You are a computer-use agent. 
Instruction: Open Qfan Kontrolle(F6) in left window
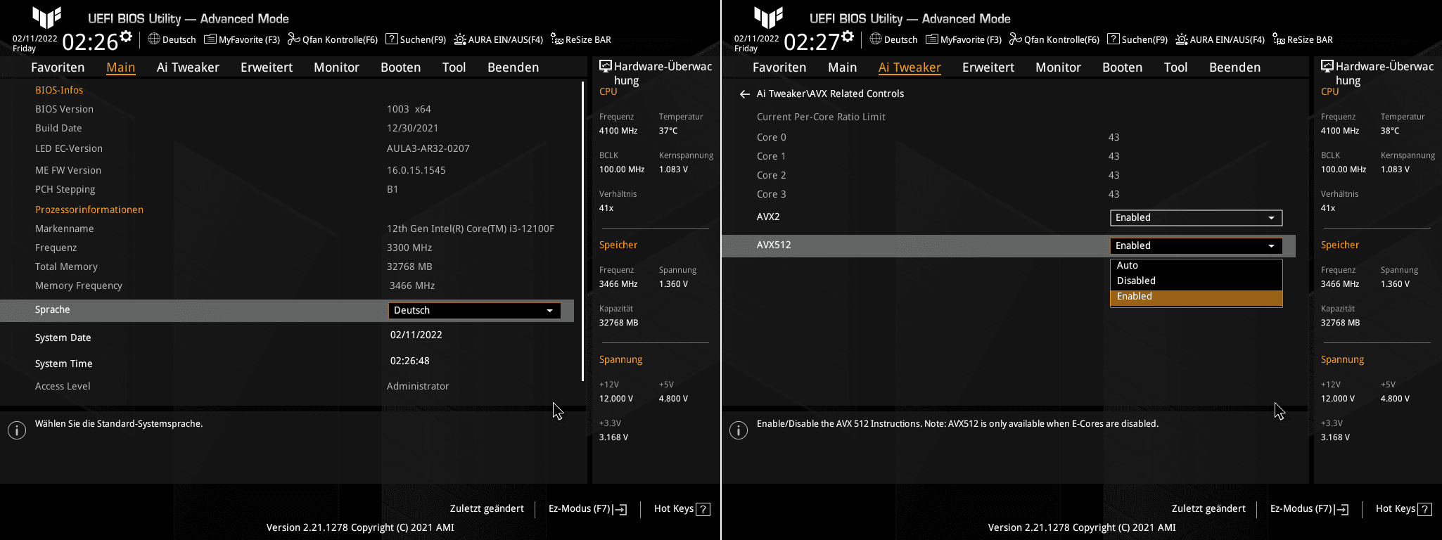[x=333, y=39]
